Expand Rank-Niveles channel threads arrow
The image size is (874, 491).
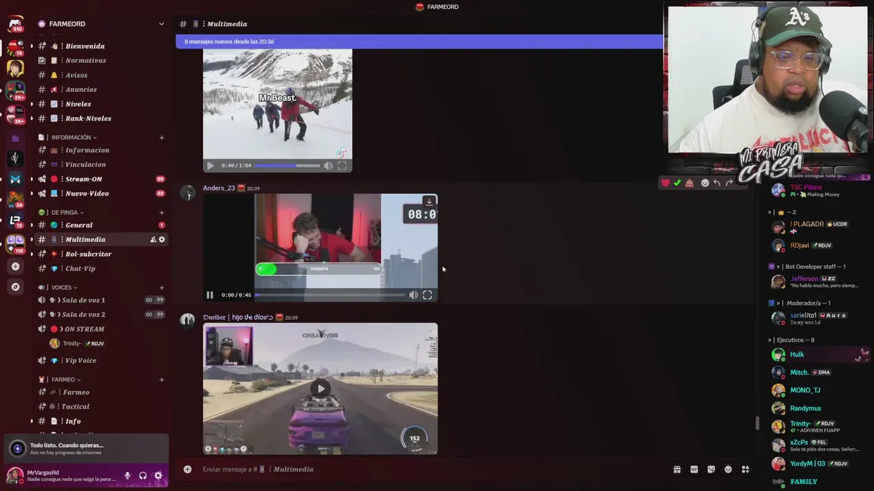(31, 118)
